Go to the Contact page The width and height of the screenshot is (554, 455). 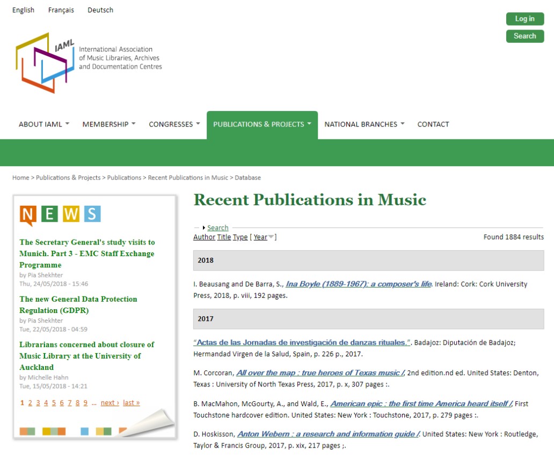[433, 124]
